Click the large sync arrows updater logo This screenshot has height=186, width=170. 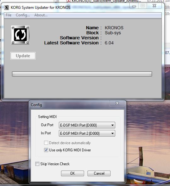[x=20, y=35]
